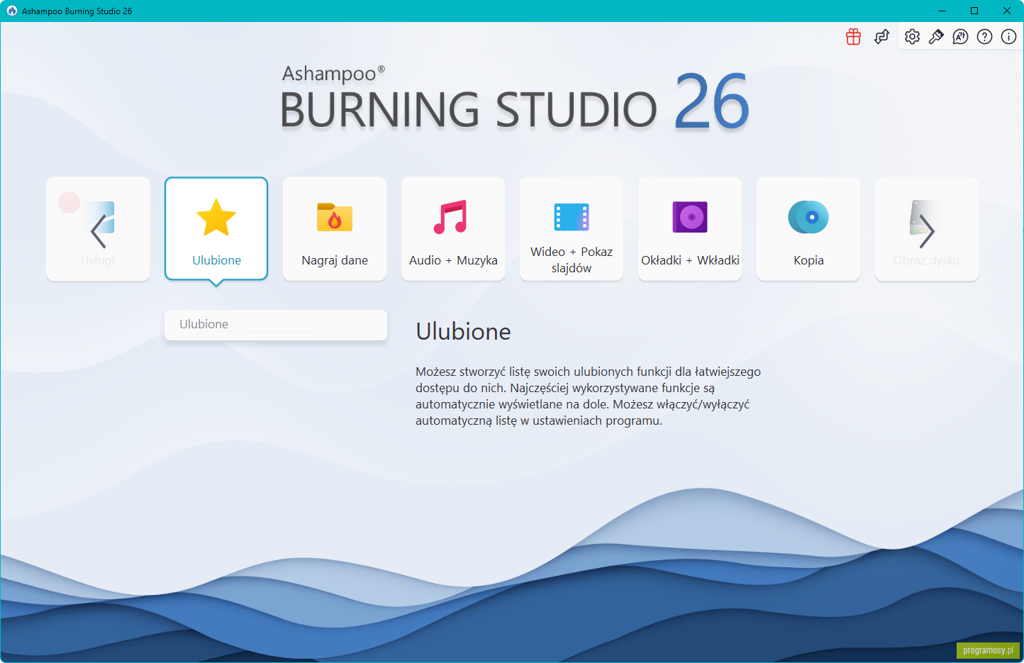Click the description starting "Możesz stworzyć listę"
This screenshot has height=663, width=1024.
click(x=588, y=396)
